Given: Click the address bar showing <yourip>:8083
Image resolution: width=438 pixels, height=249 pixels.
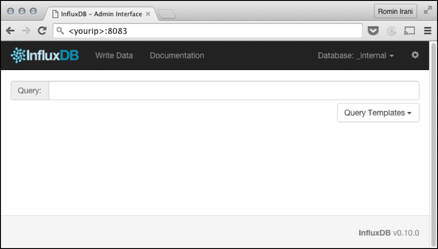Looking at the screenshot, I should coord(209,31).
